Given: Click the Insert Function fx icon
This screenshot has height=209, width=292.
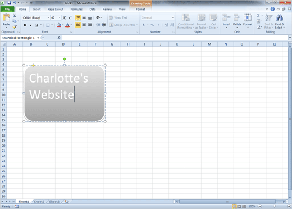Looking at the screenshot, I should click(59, 38).
